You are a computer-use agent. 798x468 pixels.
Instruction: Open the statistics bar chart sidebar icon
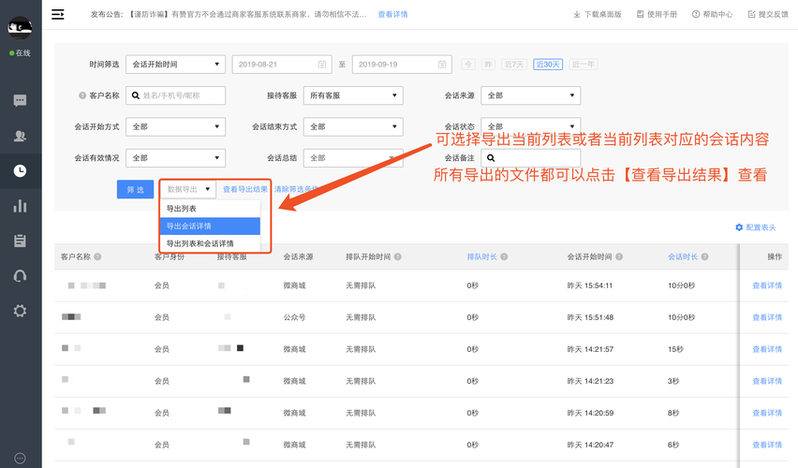point(20,206)
